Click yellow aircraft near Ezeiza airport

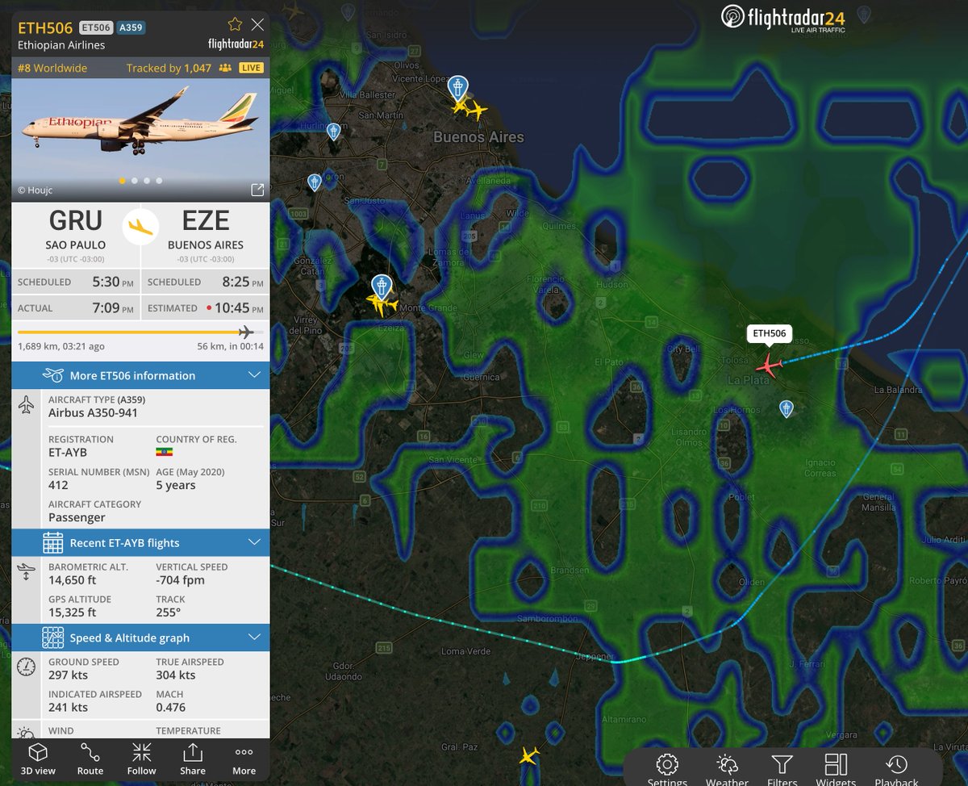382,305
